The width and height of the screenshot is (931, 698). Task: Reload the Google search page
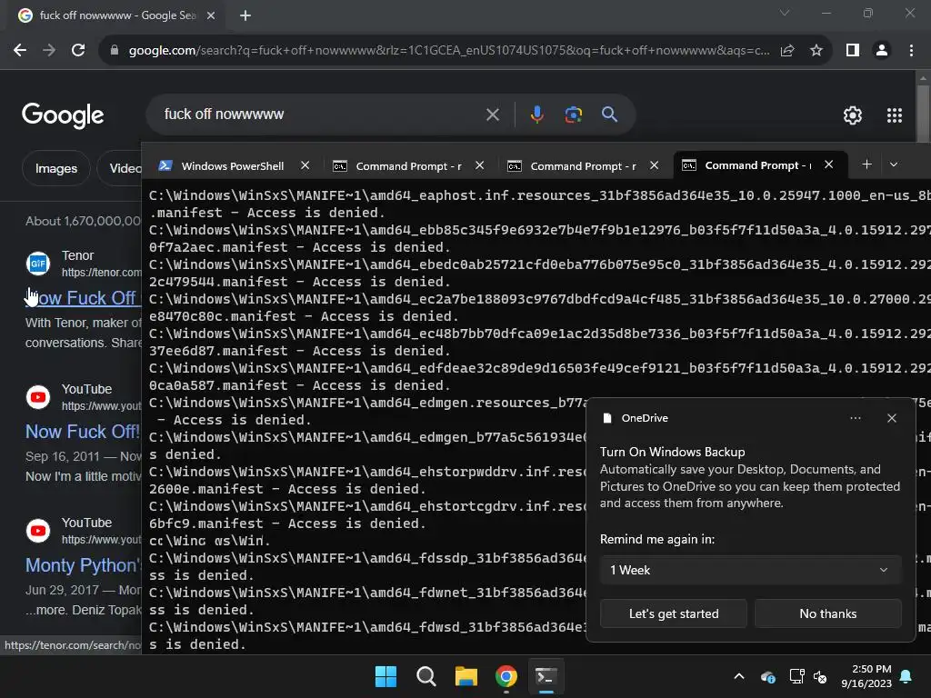coord(78,51)
